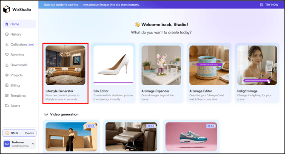Open the Billing page label
285x154 pixels.
(15, 85)
